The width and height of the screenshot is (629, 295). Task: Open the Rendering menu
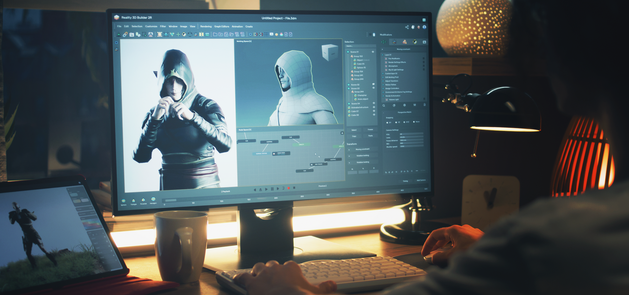(206, 26)
